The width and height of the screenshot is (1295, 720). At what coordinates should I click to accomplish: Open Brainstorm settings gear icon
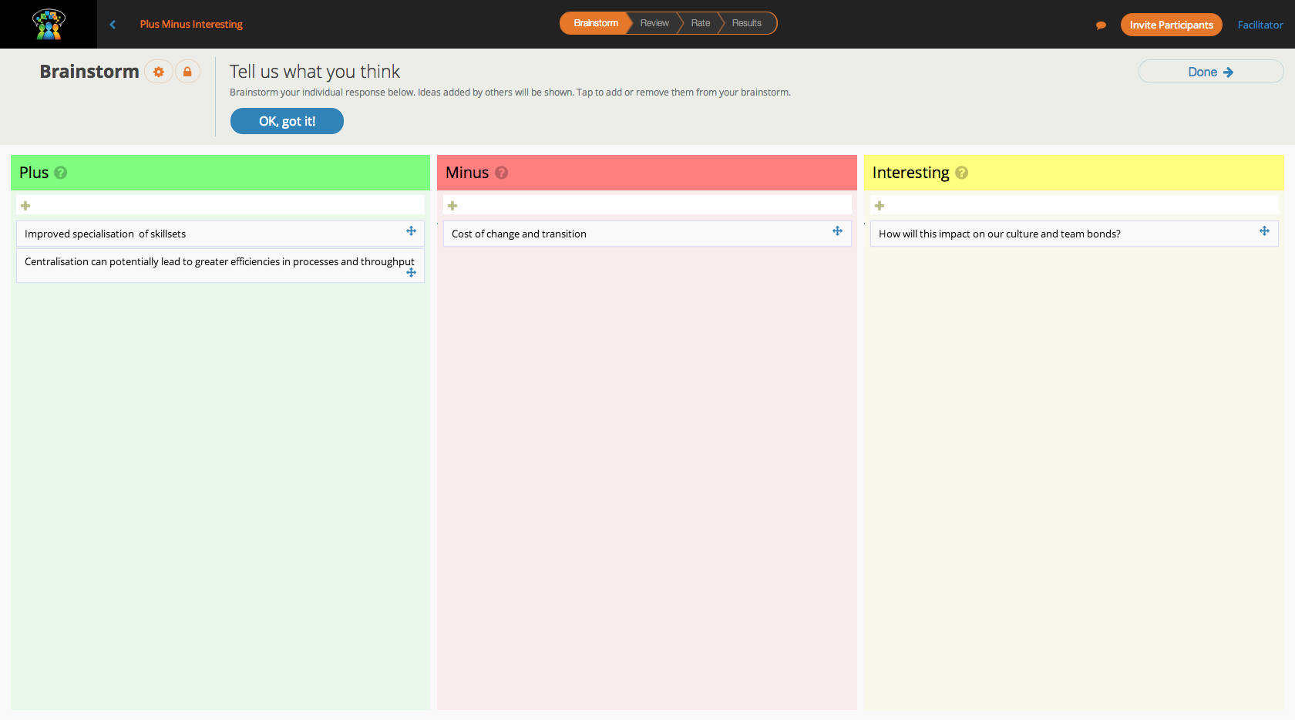pyautogui.click(x=159, y=72)
